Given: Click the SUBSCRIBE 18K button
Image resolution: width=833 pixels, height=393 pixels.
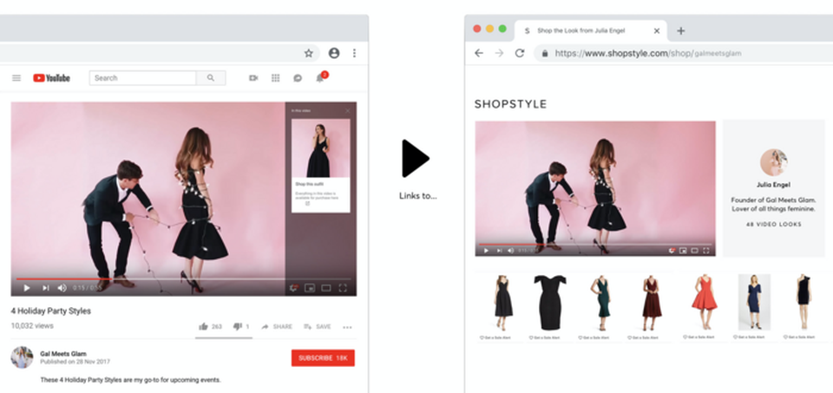Looking at the screenshot, I should [x=323, y=358].
